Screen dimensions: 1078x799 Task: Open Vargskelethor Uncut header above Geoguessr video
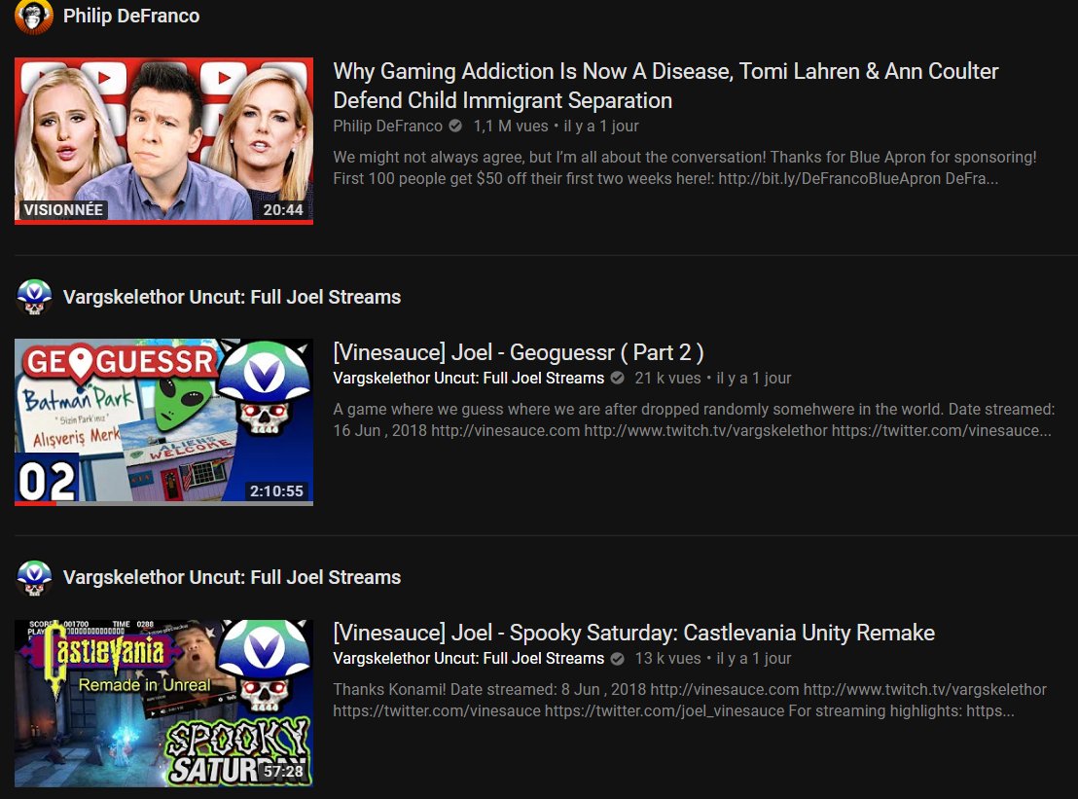click(232, 297)
